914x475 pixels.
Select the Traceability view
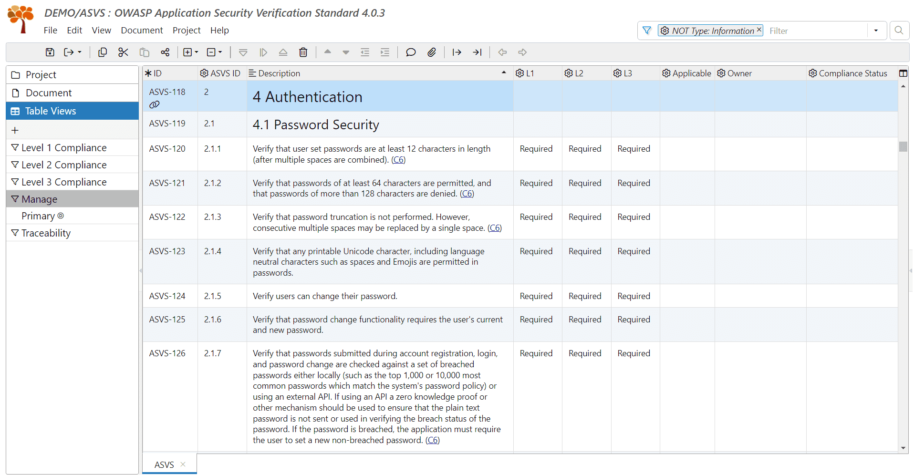click(73, 233)
